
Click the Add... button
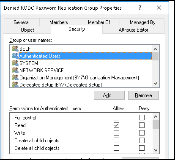[x=109, y=95]
